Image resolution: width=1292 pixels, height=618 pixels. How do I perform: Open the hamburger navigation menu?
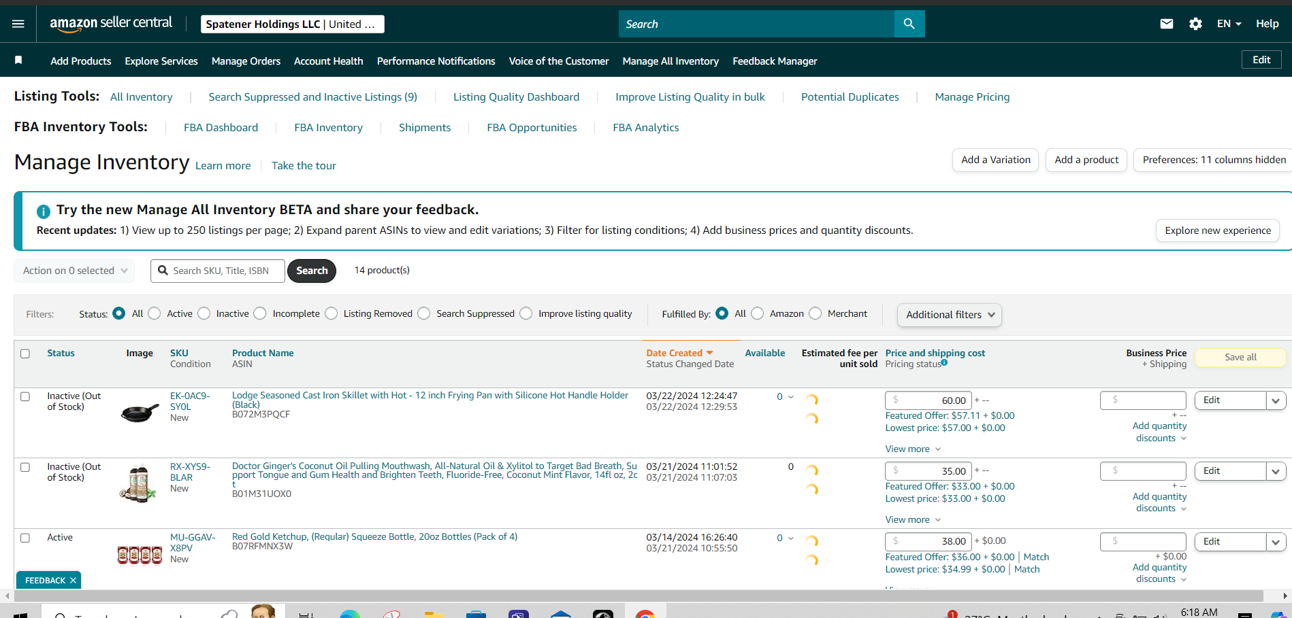tap(18, 24)
